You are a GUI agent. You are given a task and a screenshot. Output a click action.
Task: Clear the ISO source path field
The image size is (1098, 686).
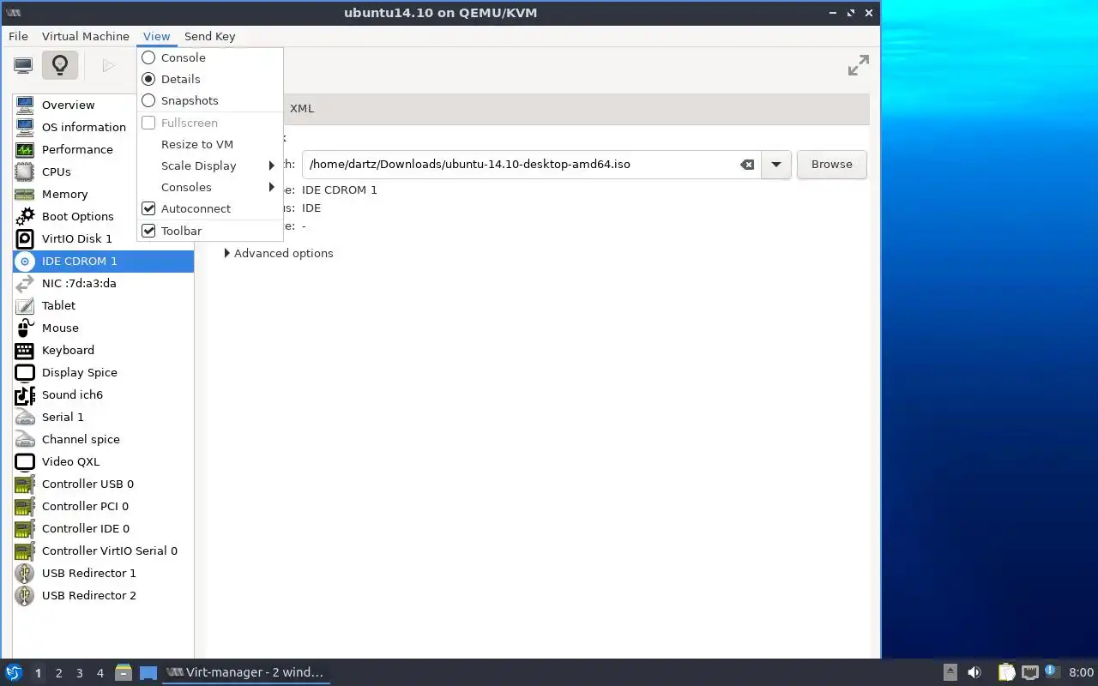[x=747, y=165]
